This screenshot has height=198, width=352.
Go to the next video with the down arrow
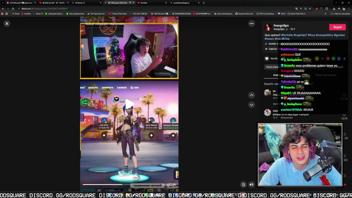pos(251,105)
